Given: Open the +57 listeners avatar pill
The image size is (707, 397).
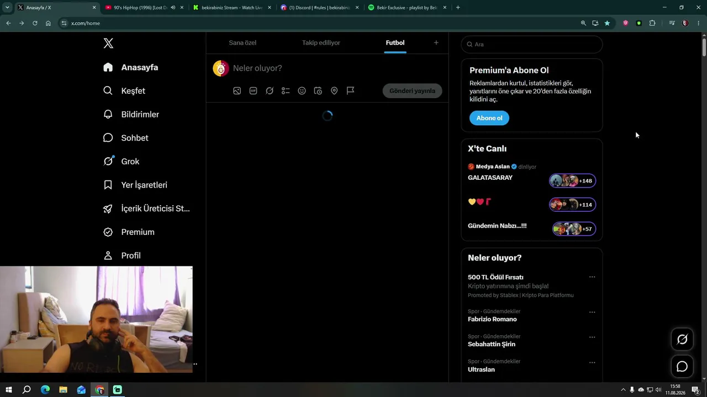Looking at the screenshot, I should (x=574, y=229).
